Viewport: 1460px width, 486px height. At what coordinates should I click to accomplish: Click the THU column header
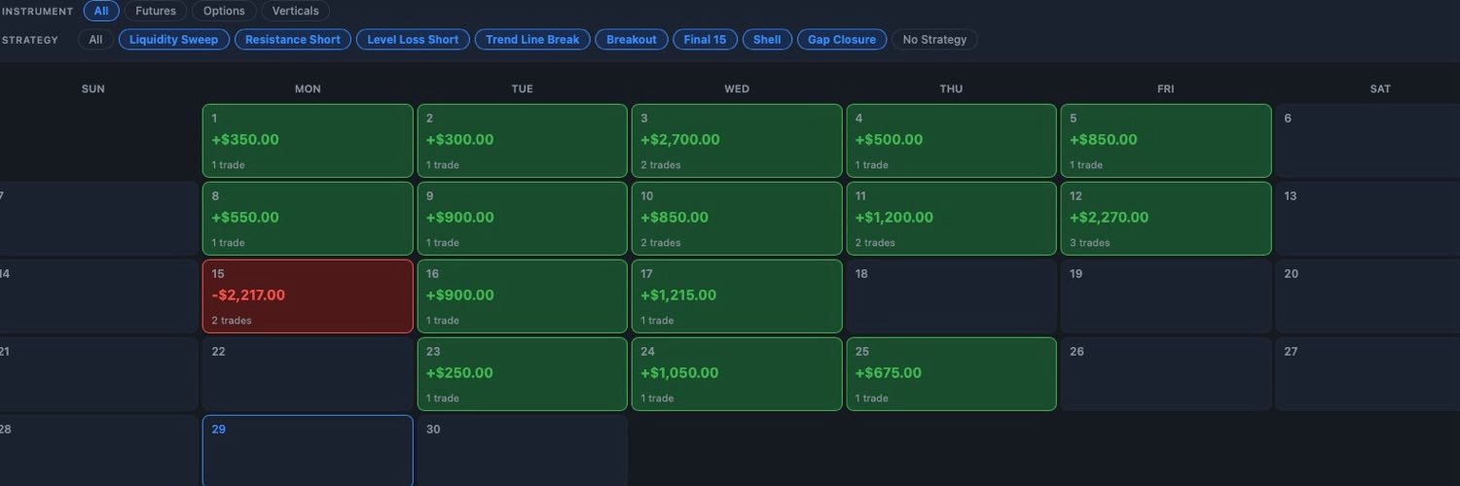click(951, 89)
